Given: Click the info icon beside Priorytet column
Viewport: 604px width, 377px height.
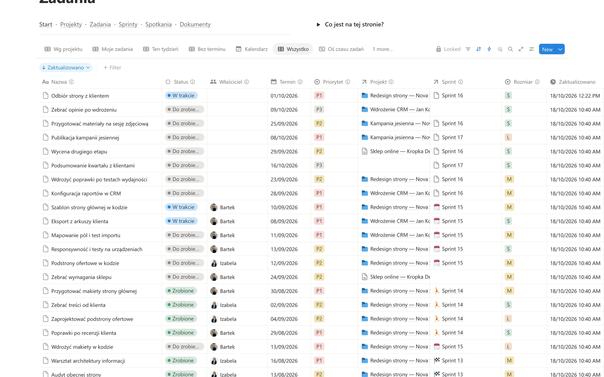Looking at the screenshot, I should point(348,82).
